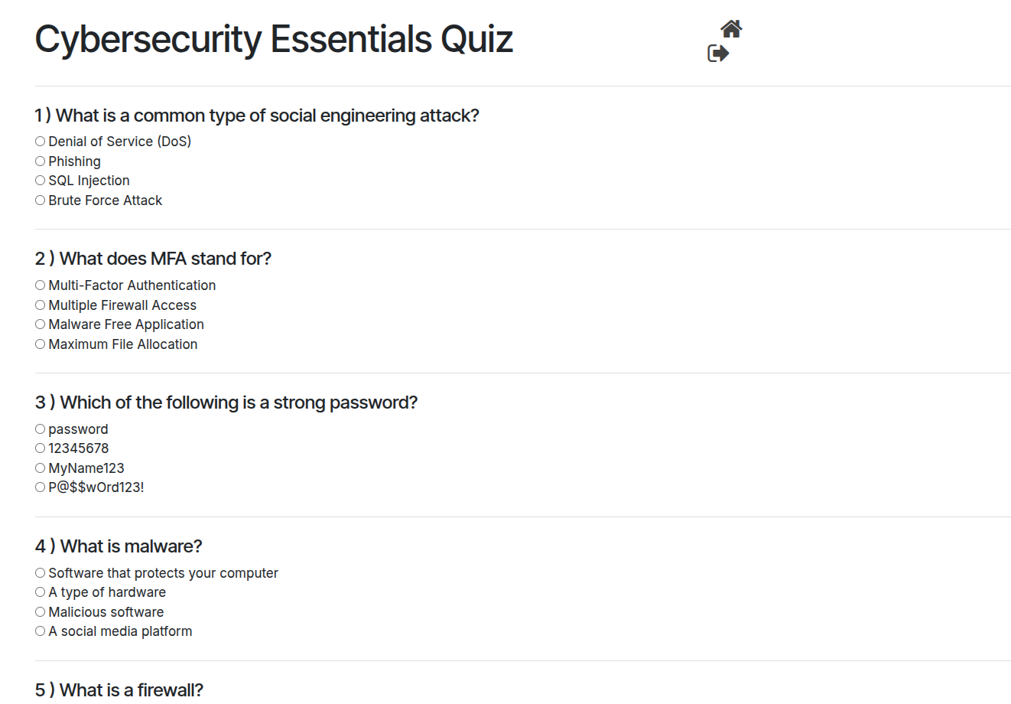This screenshot has width=1011, height=704.
Task: Select MyName123 radio button
Action: point(40,468)
